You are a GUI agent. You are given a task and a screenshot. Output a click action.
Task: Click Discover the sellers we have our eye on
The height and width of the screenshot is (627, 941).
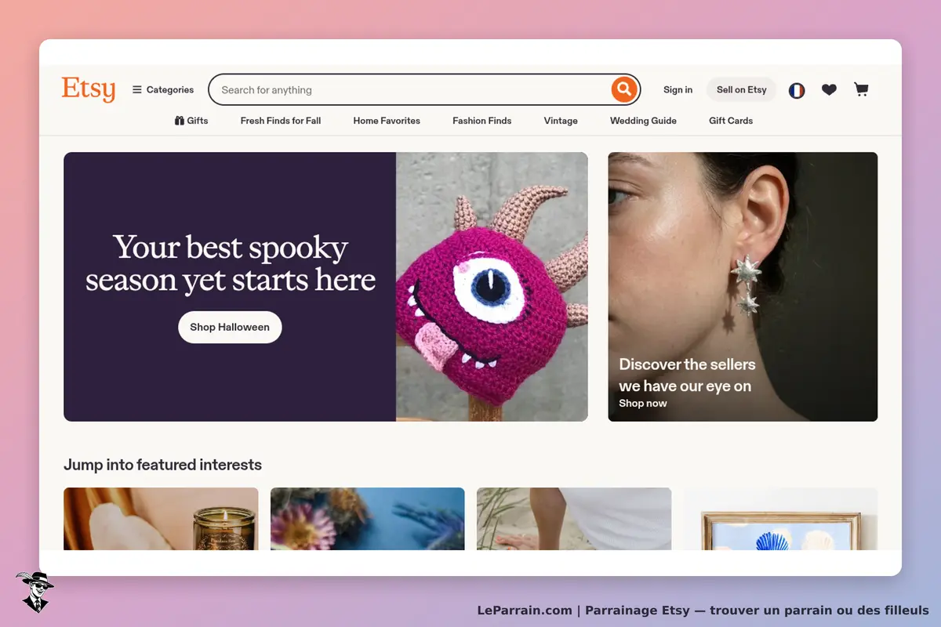687,375
